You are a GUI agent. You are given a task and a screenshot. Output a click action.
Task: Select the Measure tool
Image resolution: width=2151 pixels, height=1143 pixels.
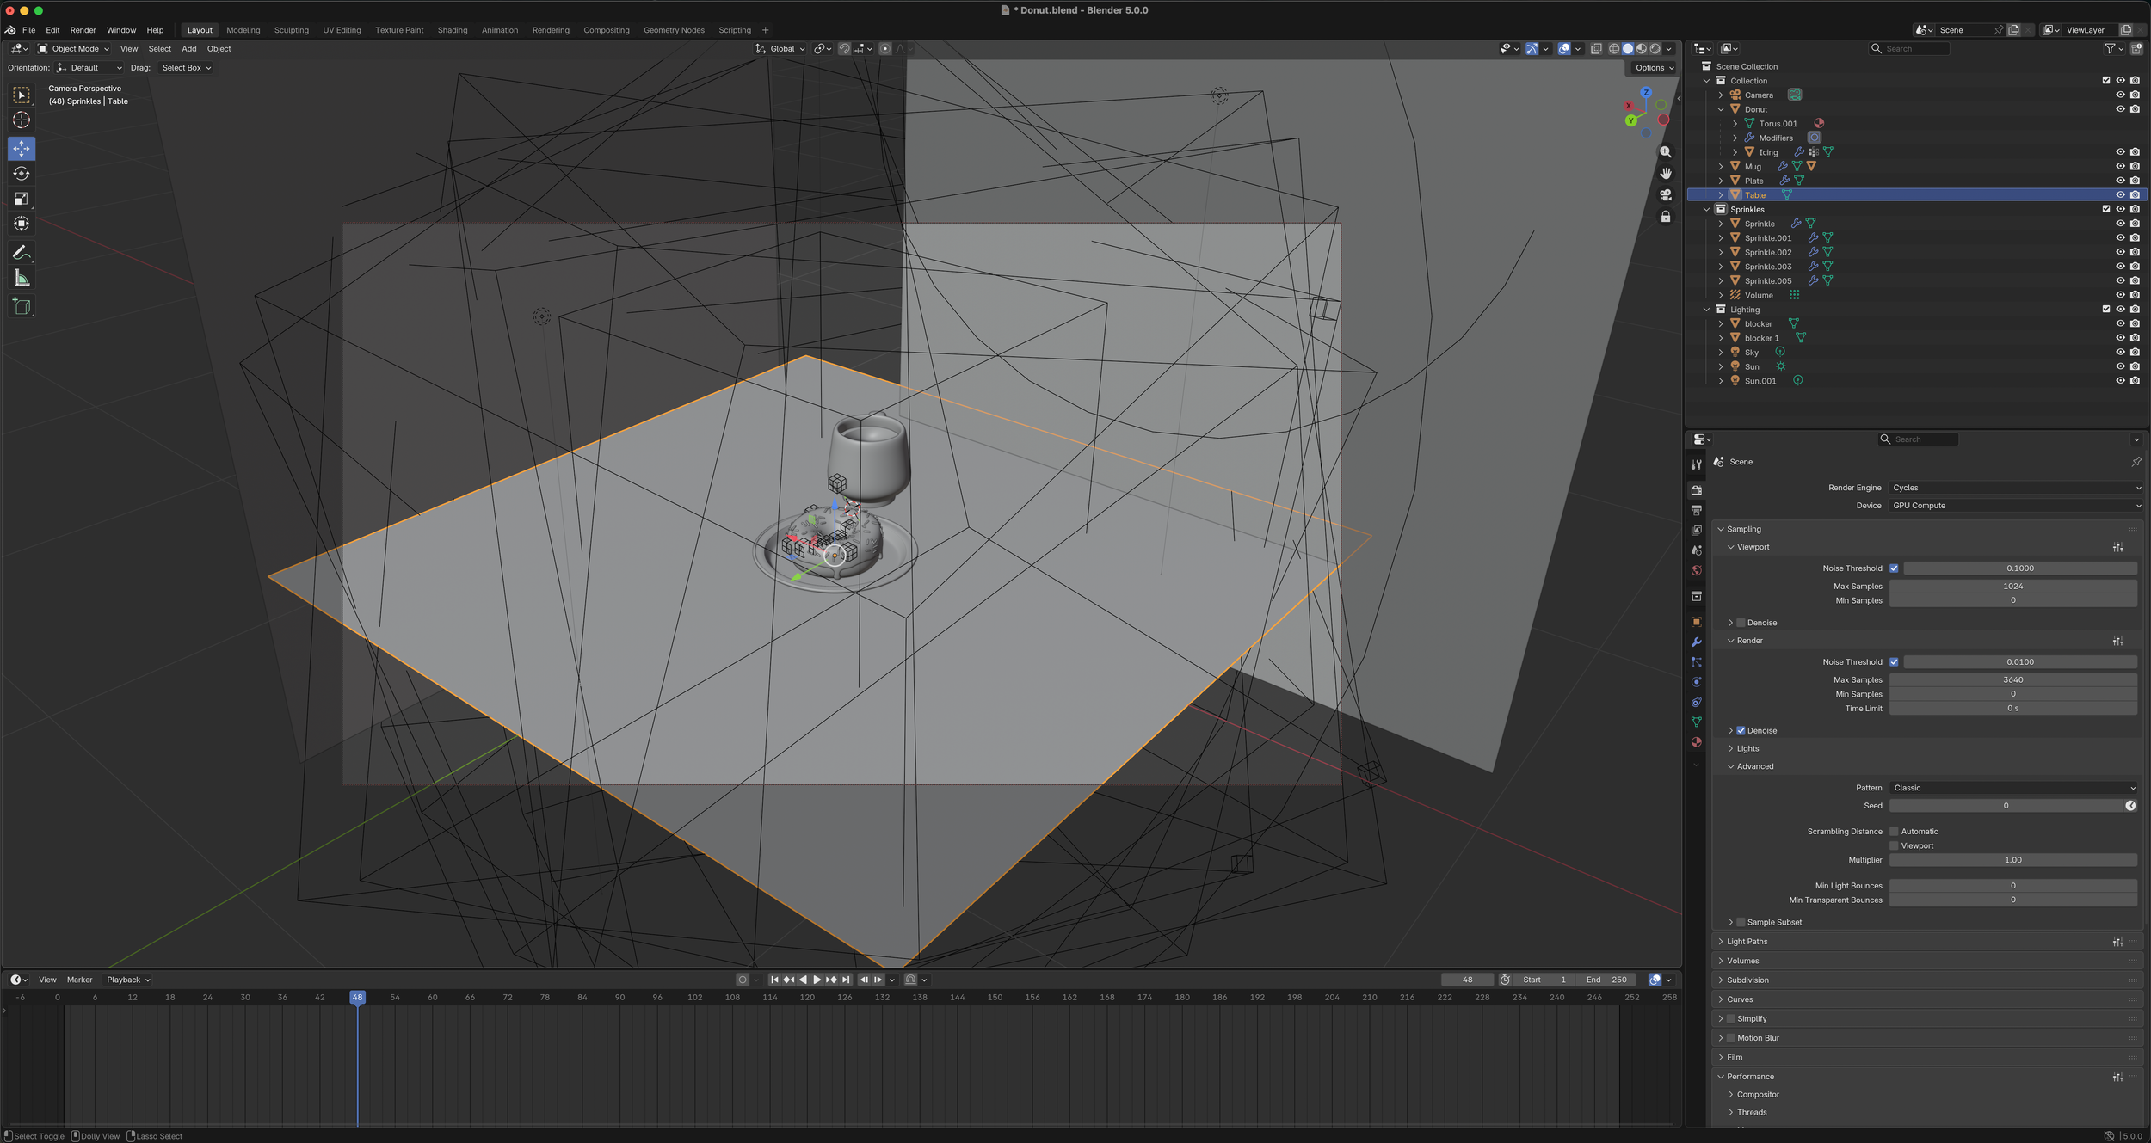[22, 278]
